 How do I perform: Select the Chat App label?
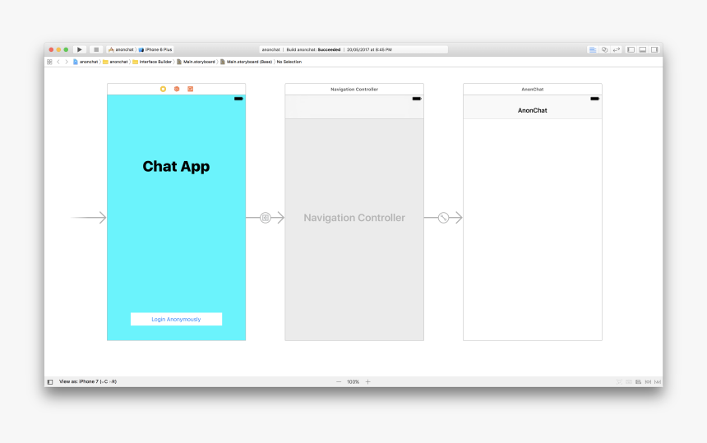point(176,166)
